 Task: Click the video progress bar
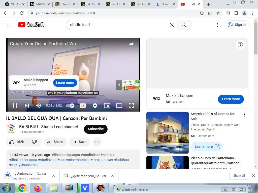click(x=73, y=99)
